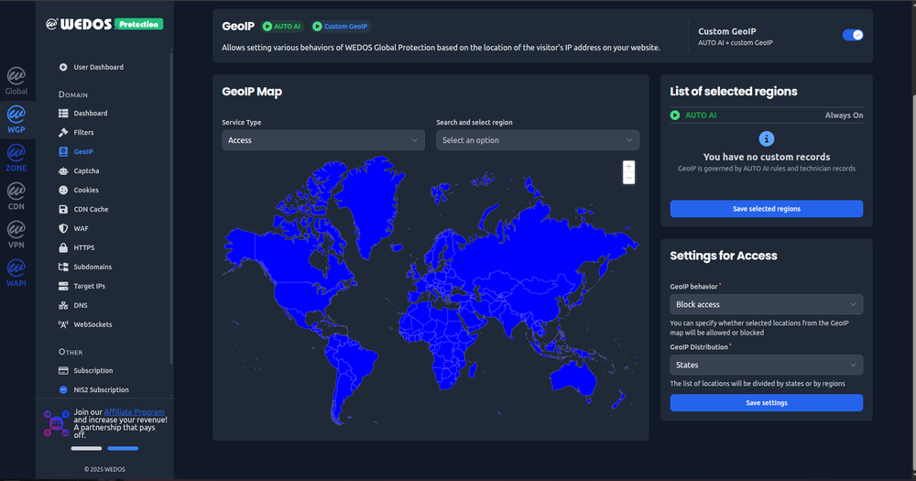Viewport: 916px width, 481px height.
Task: Zoom in on the GeoIP map
Action: click(628, 167)
